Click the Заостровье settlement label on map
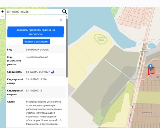Image resolution: width=160 pixels, height=128 pixels. tap(147, 113)
